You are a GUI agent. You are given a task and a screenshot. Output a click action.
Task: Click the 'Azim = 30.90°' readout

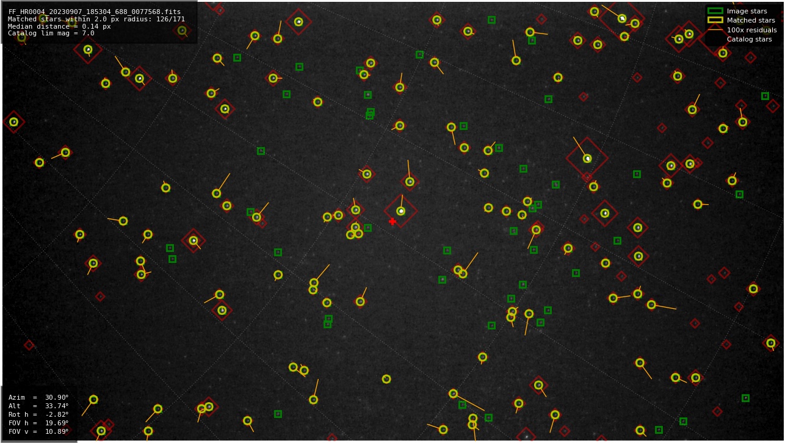(x=38, y=397)
